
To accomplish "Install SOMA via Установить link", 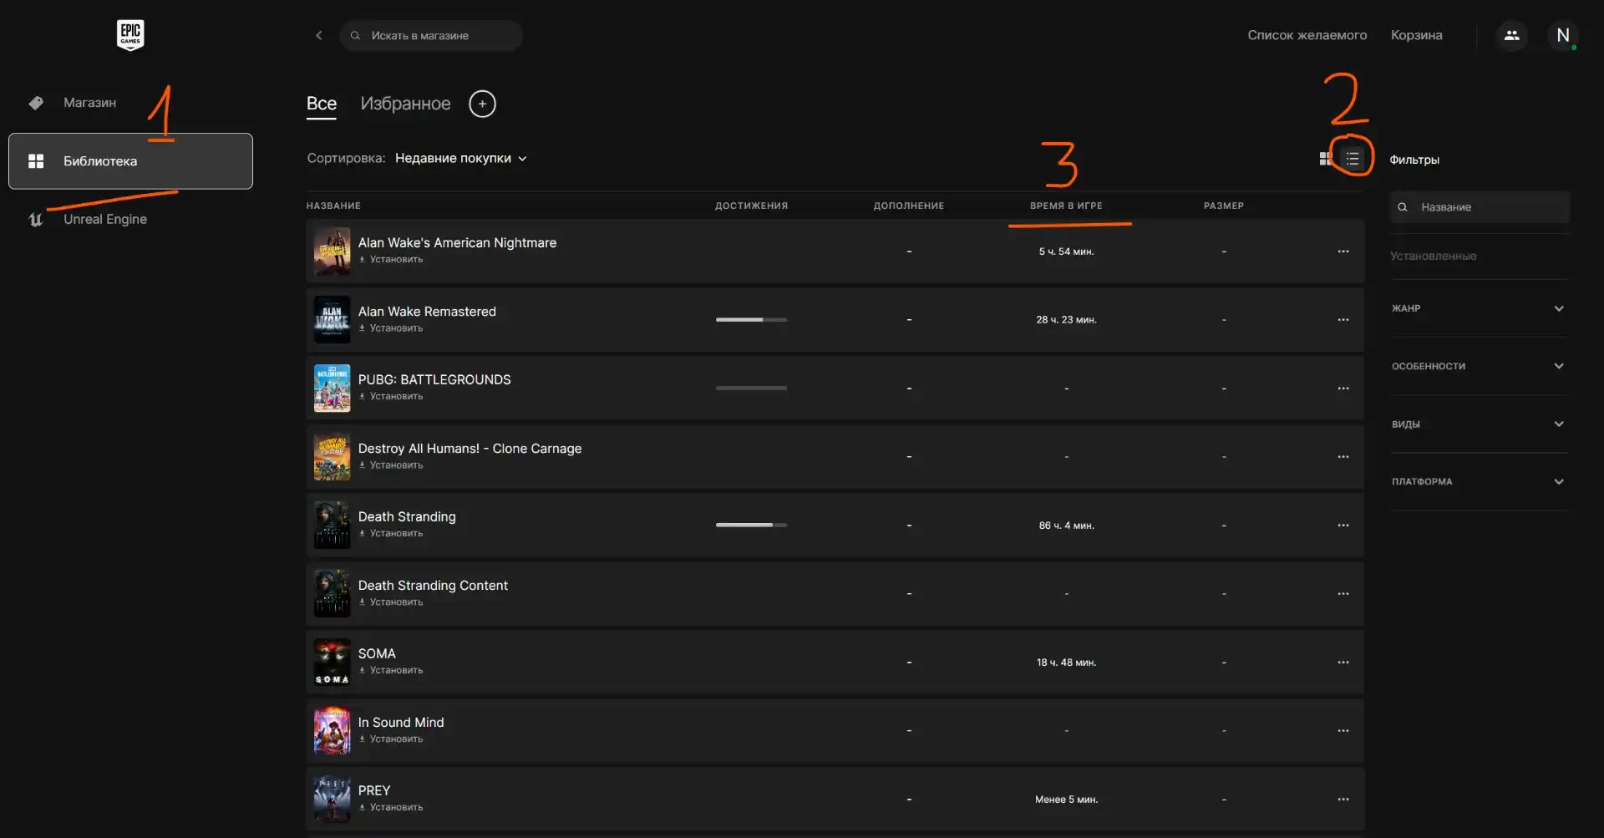I will click(x=391, y=671).
